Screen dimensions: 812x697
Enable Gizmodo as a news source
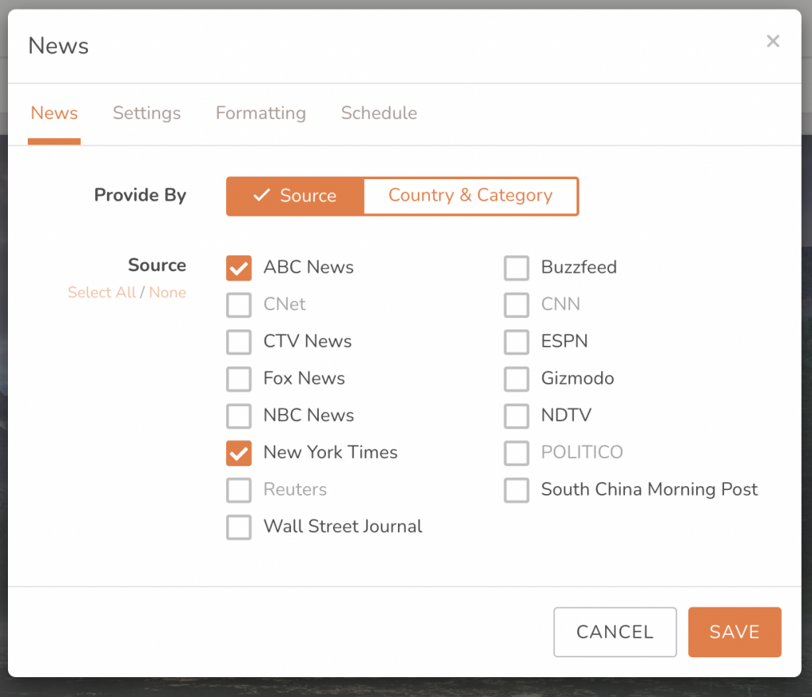click(516, 379)
